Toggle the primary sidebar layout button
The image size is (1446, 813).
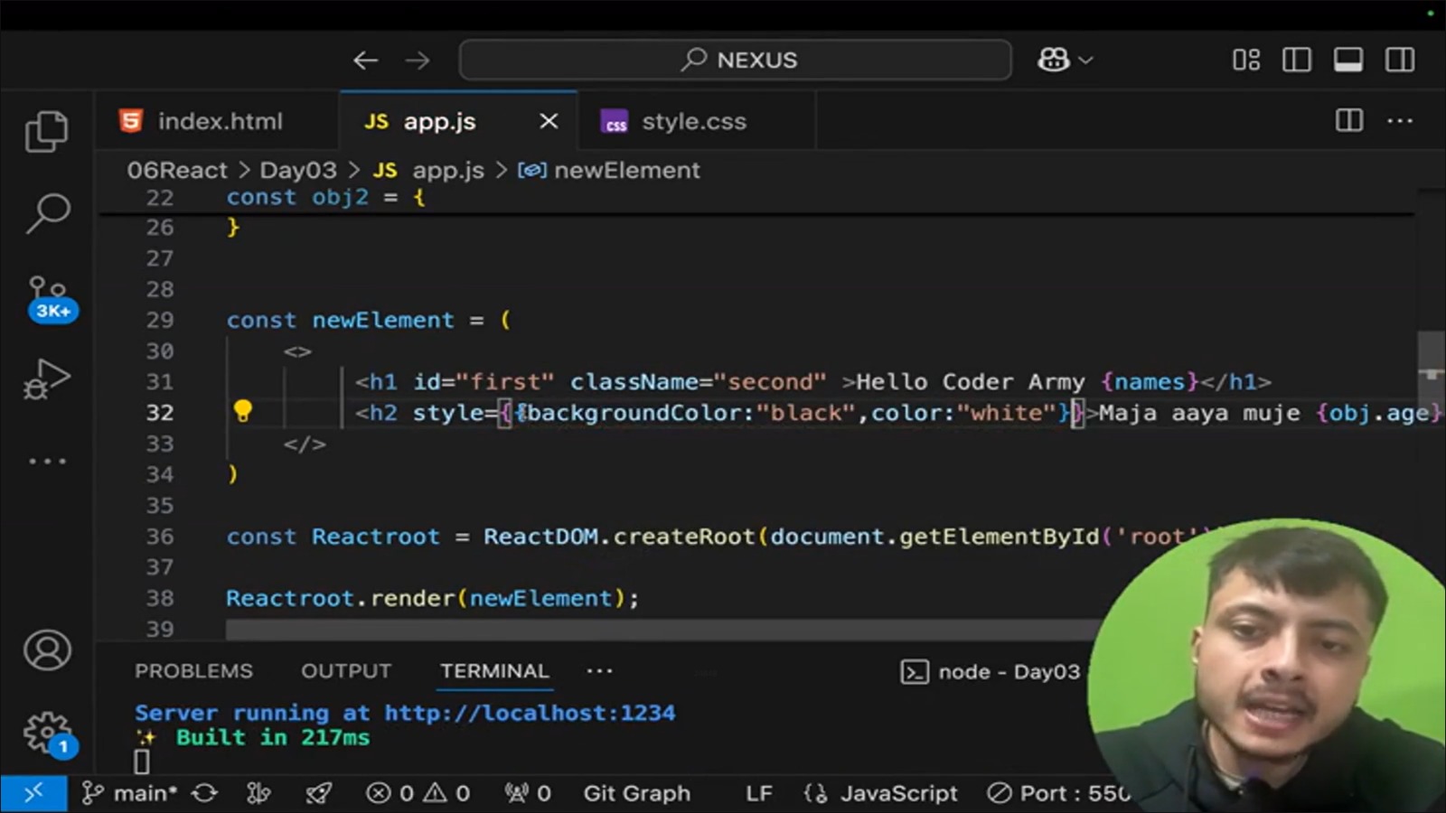(x=1296, y=61)
